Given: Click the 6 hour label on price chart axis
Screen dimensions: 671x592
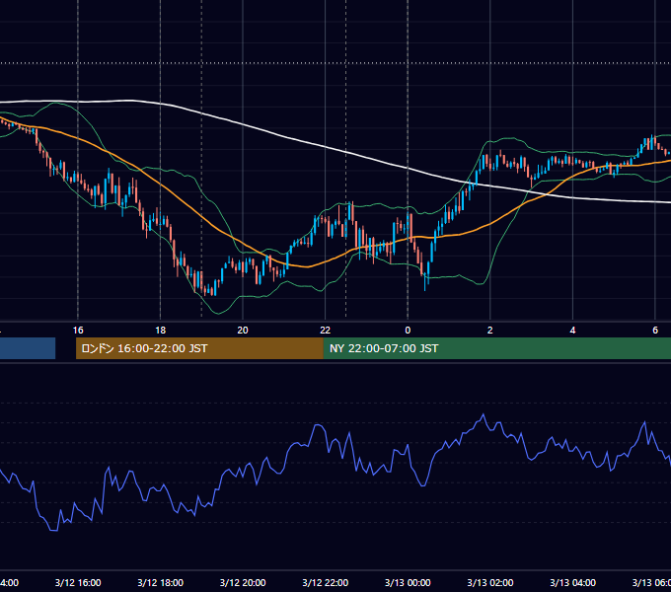Looking at the screenshot, I should [x=655, y=331].
